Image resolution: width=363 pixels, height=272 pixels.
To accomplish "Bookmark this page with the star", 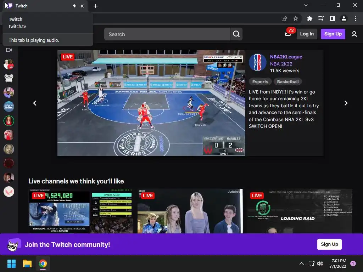I will pos(295,18).
